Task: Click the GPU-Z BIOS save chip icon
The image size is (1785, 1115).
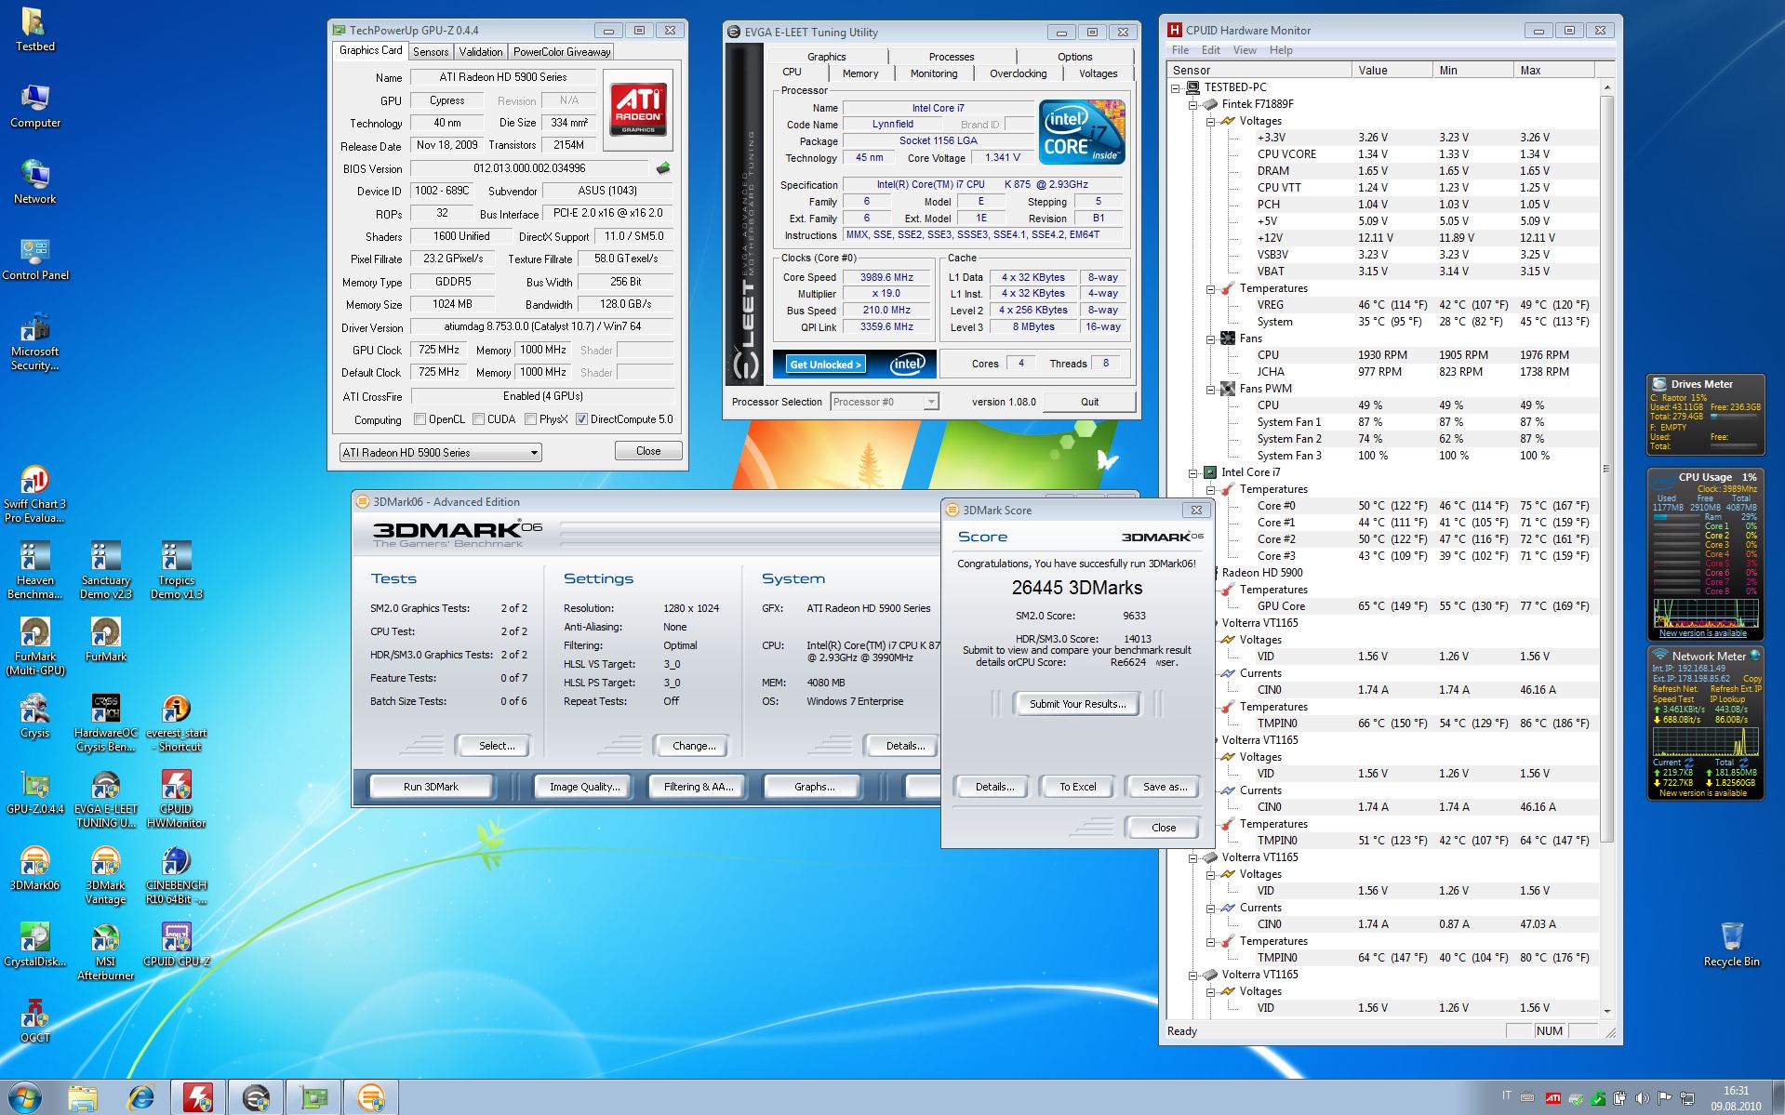Action: tap(662, 168)
